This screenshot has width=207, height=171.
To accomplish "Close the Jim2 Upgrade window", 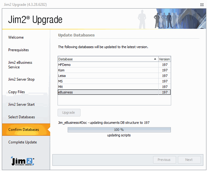I will click(x=202, y=5).
